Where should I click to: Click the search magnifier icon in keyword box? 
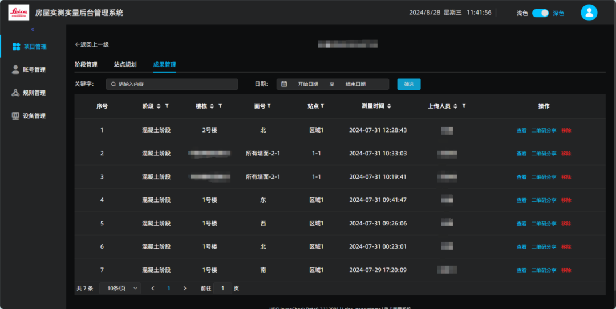point(113,84)
